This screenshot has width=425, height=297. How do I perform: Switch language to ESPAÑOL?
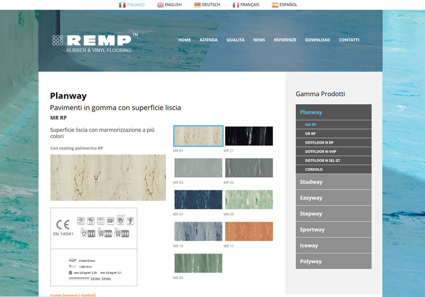tap(289, 5)
